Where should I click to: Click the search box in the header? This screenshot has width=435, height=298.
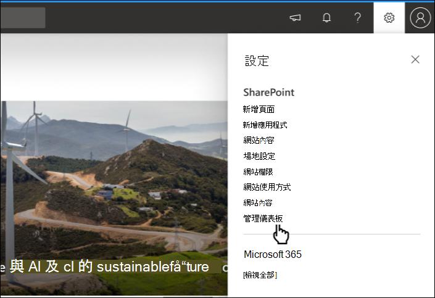(x=23, y=18)
